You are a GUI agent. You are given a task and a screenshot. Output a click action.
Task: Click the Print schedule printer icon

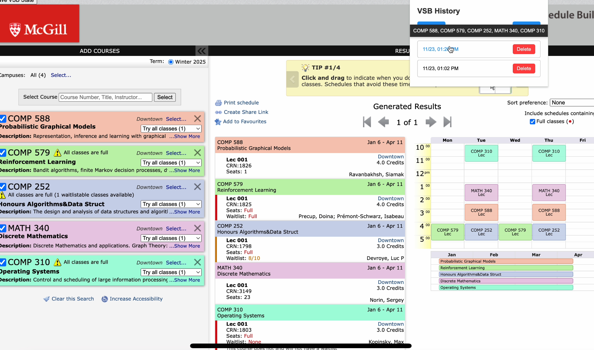(218, 103)
